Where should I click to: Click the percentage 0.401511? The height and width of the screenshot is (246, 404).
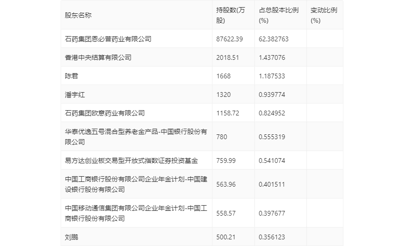[x=272, y=184]
